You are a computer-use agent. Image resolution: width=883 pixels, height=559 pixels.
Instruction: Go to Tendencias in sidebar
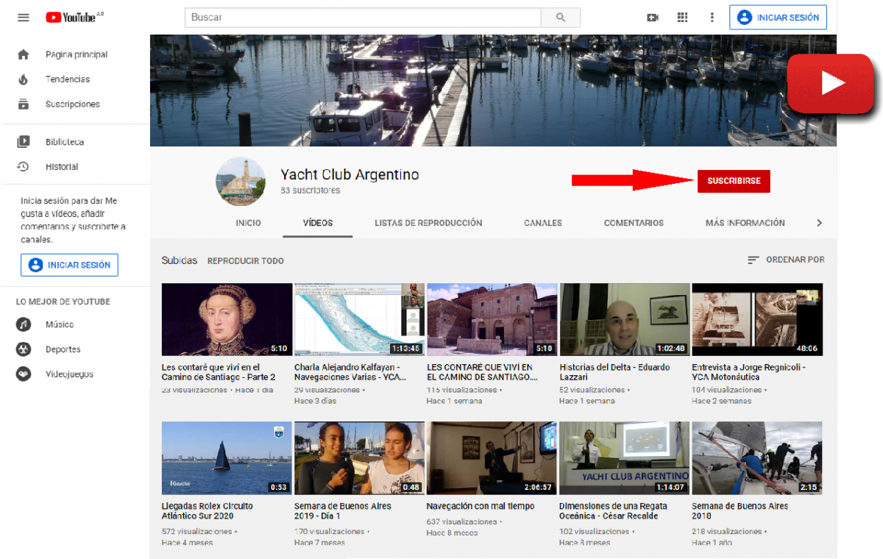67,79
